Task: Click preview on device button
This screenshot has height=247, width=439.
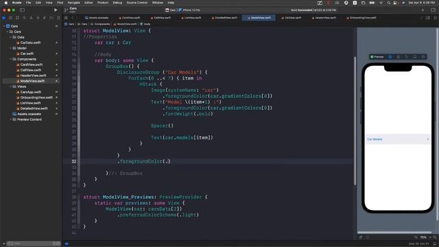Action: click(x=423, y=57)
